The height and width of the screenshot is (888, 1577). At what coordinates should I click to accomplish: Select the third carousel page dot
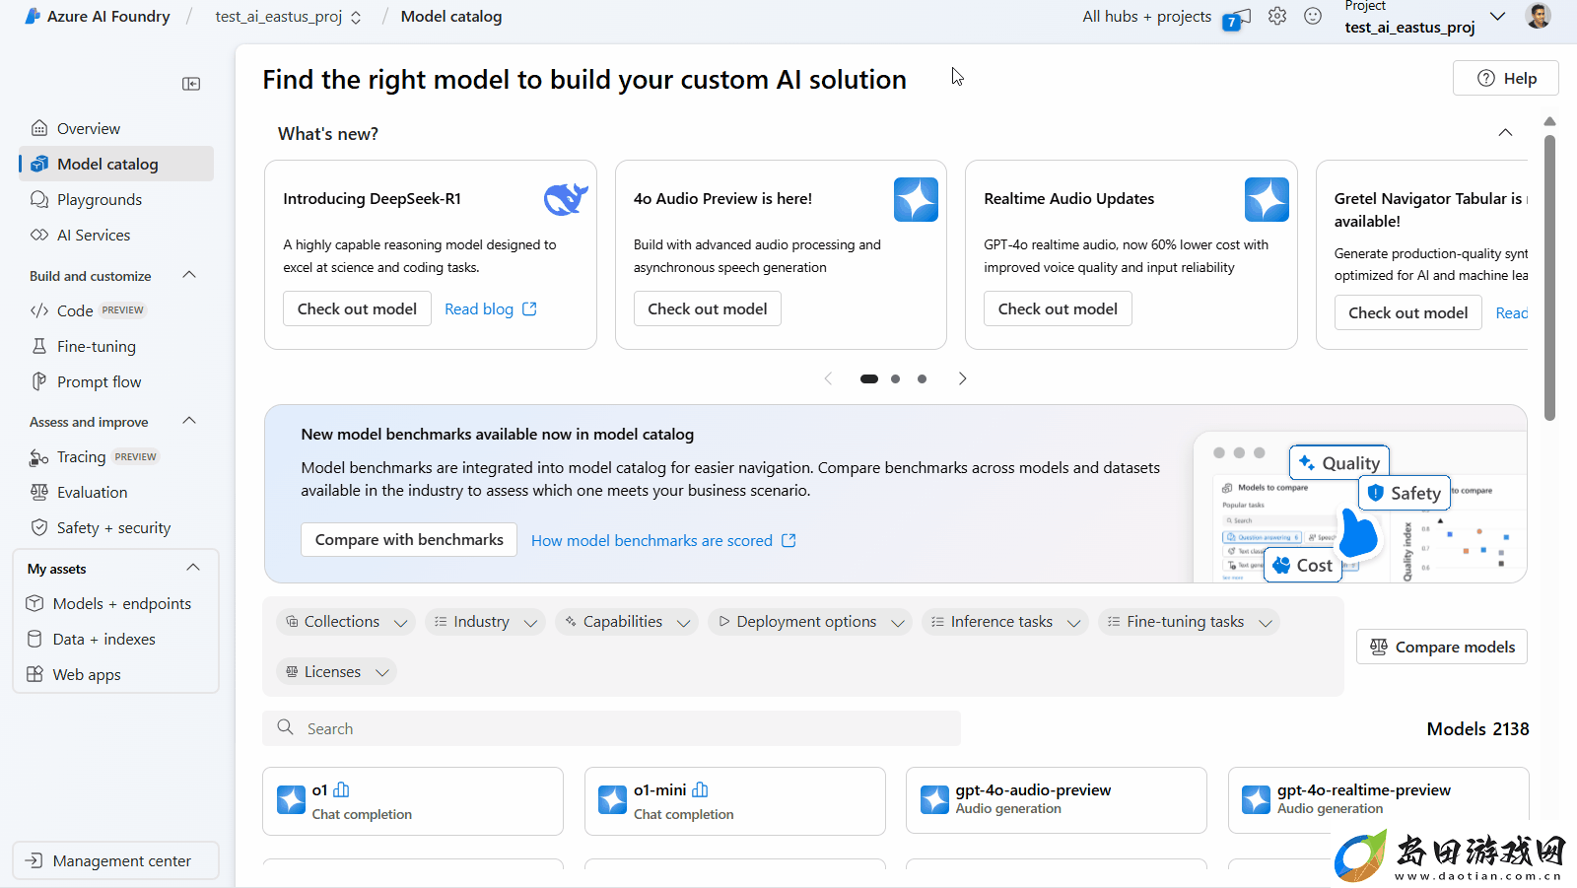[922, 378]
